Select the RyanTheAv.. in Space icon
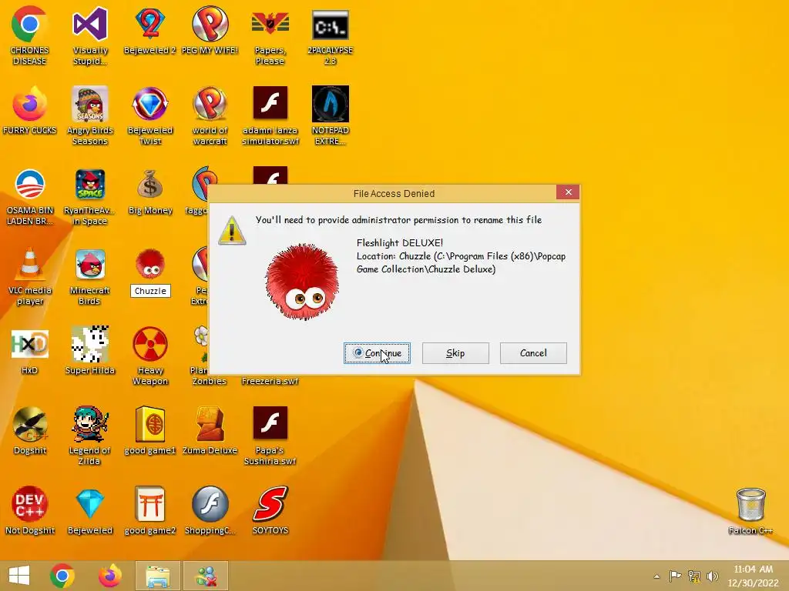The width and height of the screenshot is (789, 591). pos(90,185)
